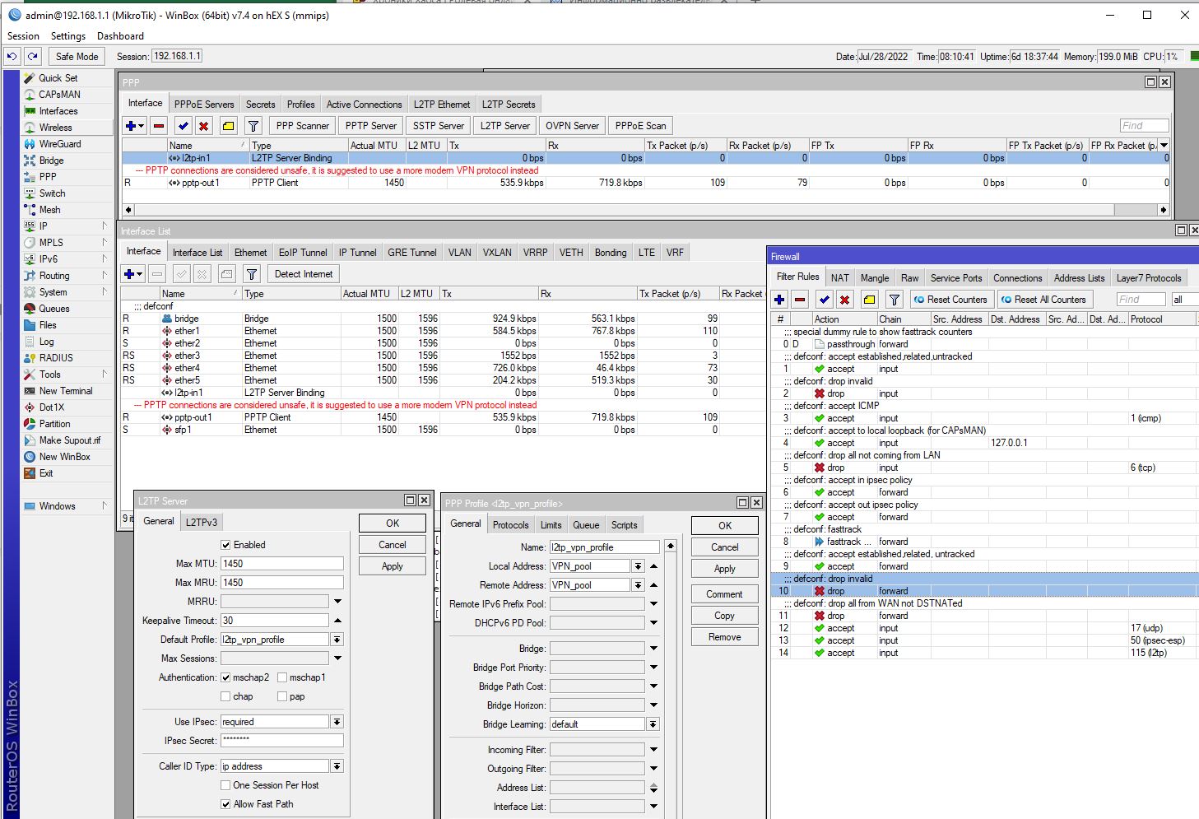Click the Redo arrow in the main toolbar
Viewport: 1199px width, 819px height.
click(x=32, y=57)
